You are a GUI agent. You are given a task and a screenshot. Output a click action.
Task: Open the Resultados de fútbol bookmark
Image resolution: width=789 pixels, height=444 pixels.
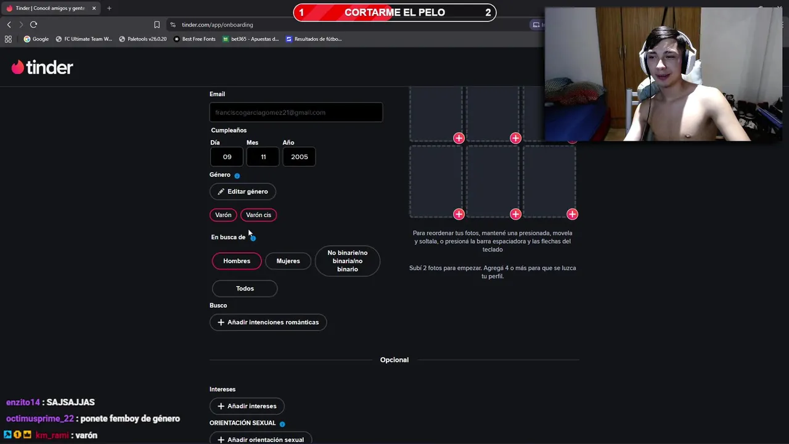coord(314,39)
